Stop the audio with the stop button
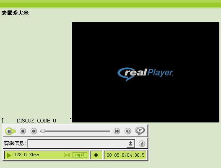 23,131
